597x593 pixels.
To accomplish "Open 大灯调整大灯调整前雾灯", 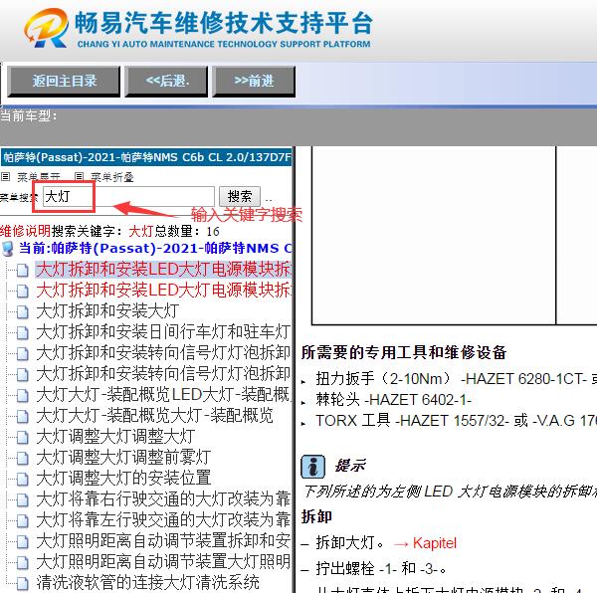I will point(123,457).
